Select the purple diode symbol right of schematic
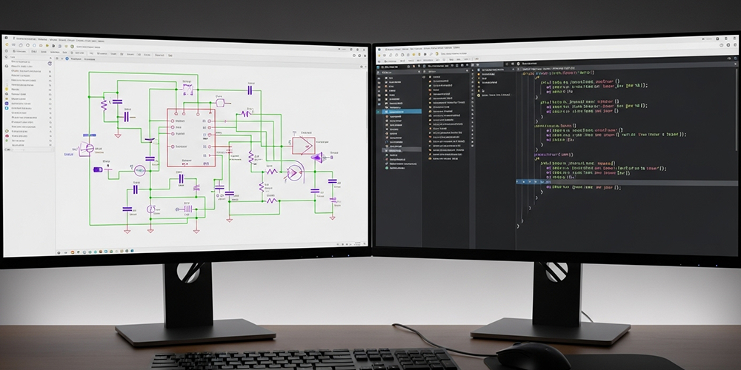 pyautogui.click(x=317, y=157)
